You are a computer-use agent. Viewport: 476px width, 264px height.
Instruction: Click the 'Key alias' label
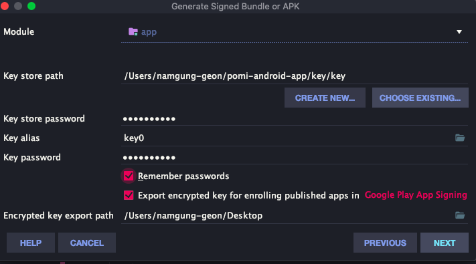coord(21,138)
